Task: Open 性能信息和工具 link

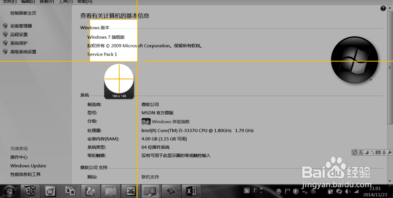Action: pyautogui.click(x=25, y=174)
